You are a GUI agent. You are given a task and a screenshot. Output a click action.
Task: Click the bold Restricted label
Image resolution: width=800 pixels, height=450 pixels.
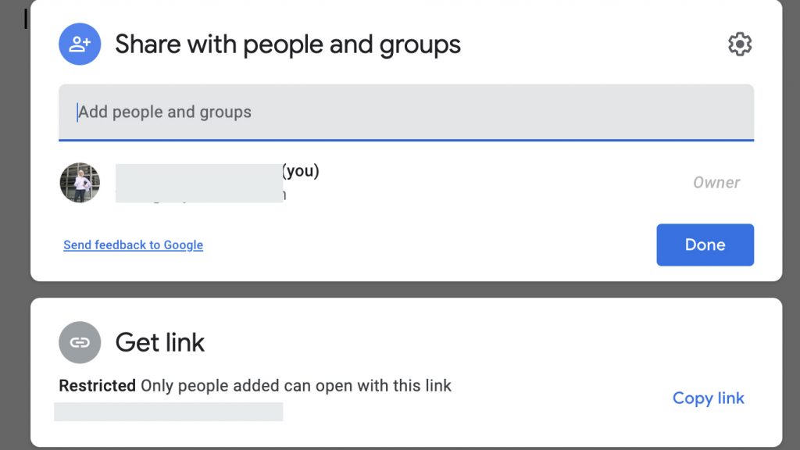click(x=98, y=386)
